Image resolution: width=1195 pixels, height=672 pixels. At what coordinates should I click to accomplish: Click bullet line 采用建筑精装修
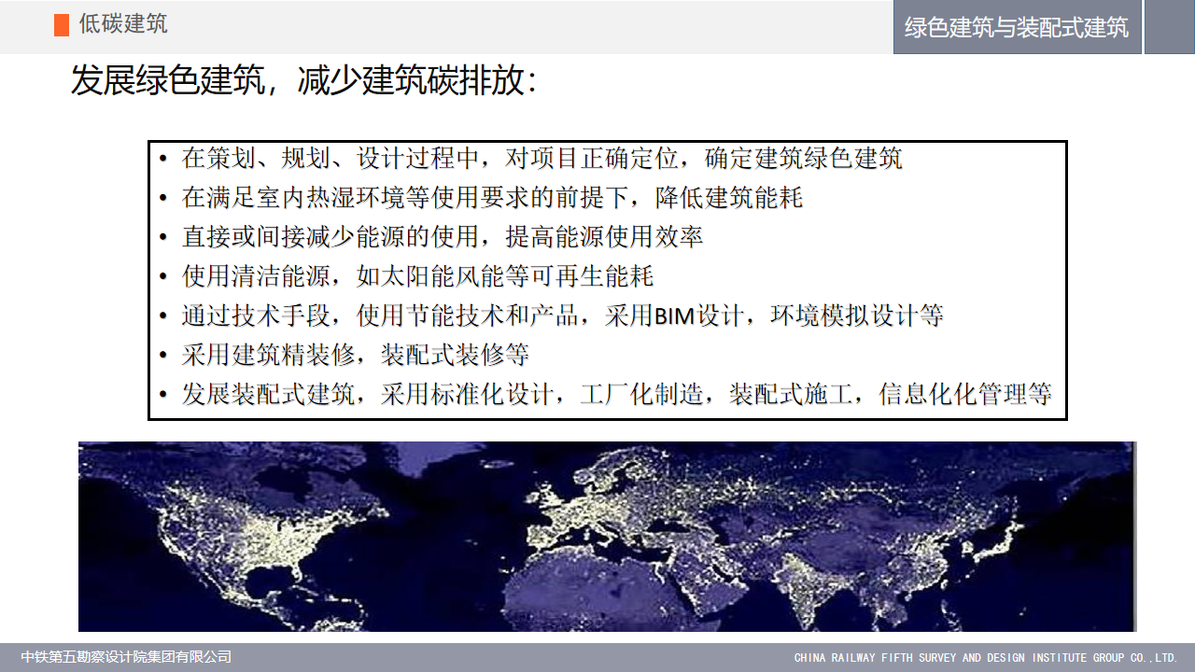(356, 355)
